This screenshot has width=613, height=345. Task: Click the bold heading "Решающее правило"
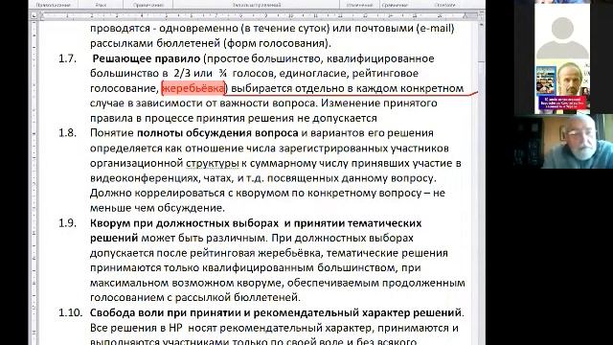click(147, 58)
